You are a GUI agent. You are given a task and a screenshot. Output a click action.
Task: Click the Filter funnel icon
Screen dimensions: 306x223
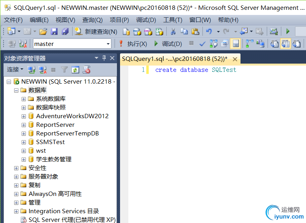point(64,70)
